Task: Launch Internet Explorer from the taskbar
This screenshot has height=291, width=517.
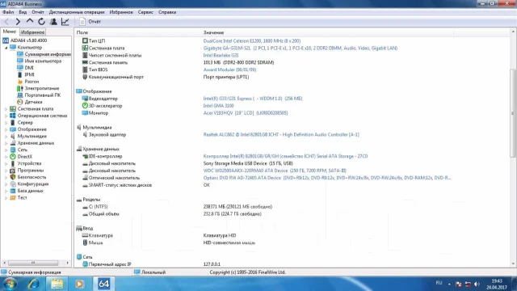Action: point(33,284)
